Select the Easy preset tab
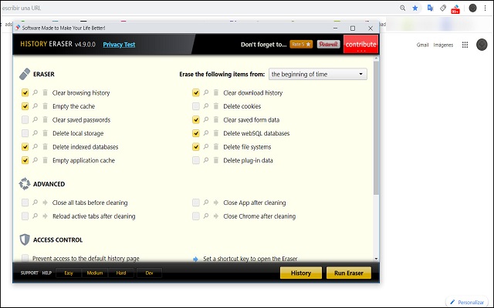The height and width of the screenshot is (308, 494). (x=69, y=273)
